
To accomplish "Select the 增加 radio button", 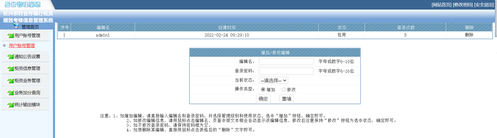I will [263, 89].
